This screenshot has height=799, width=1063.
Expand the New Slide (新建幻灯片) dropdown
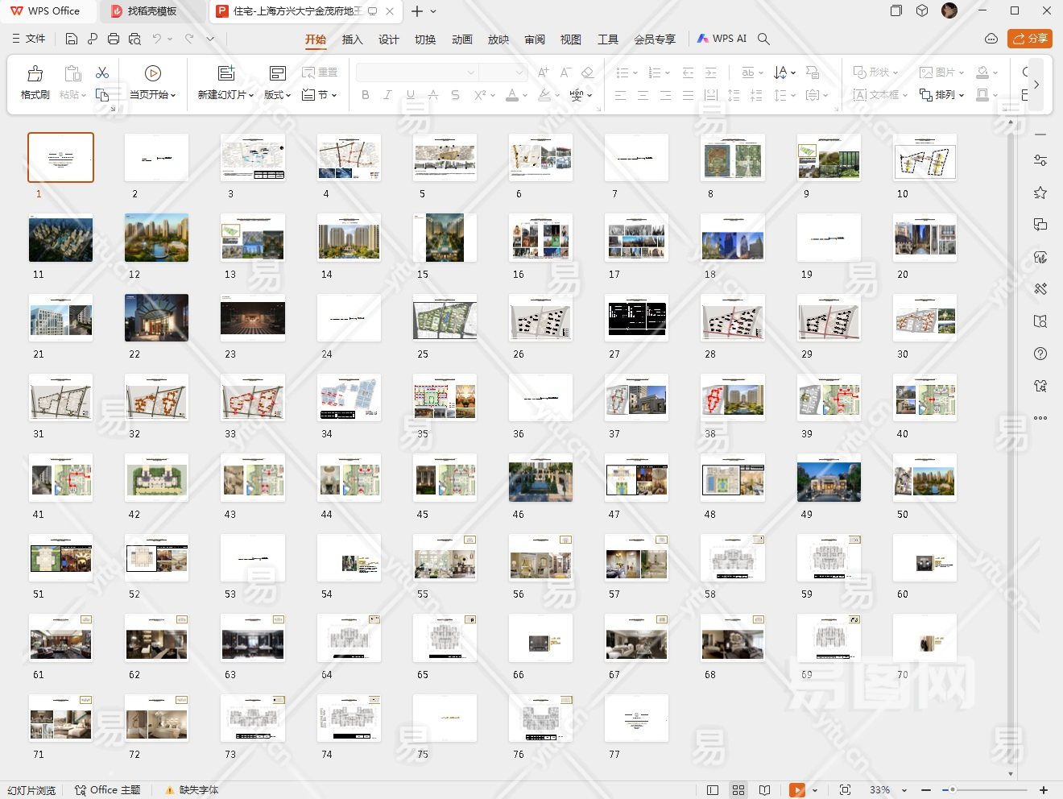(x=225, y=95)
